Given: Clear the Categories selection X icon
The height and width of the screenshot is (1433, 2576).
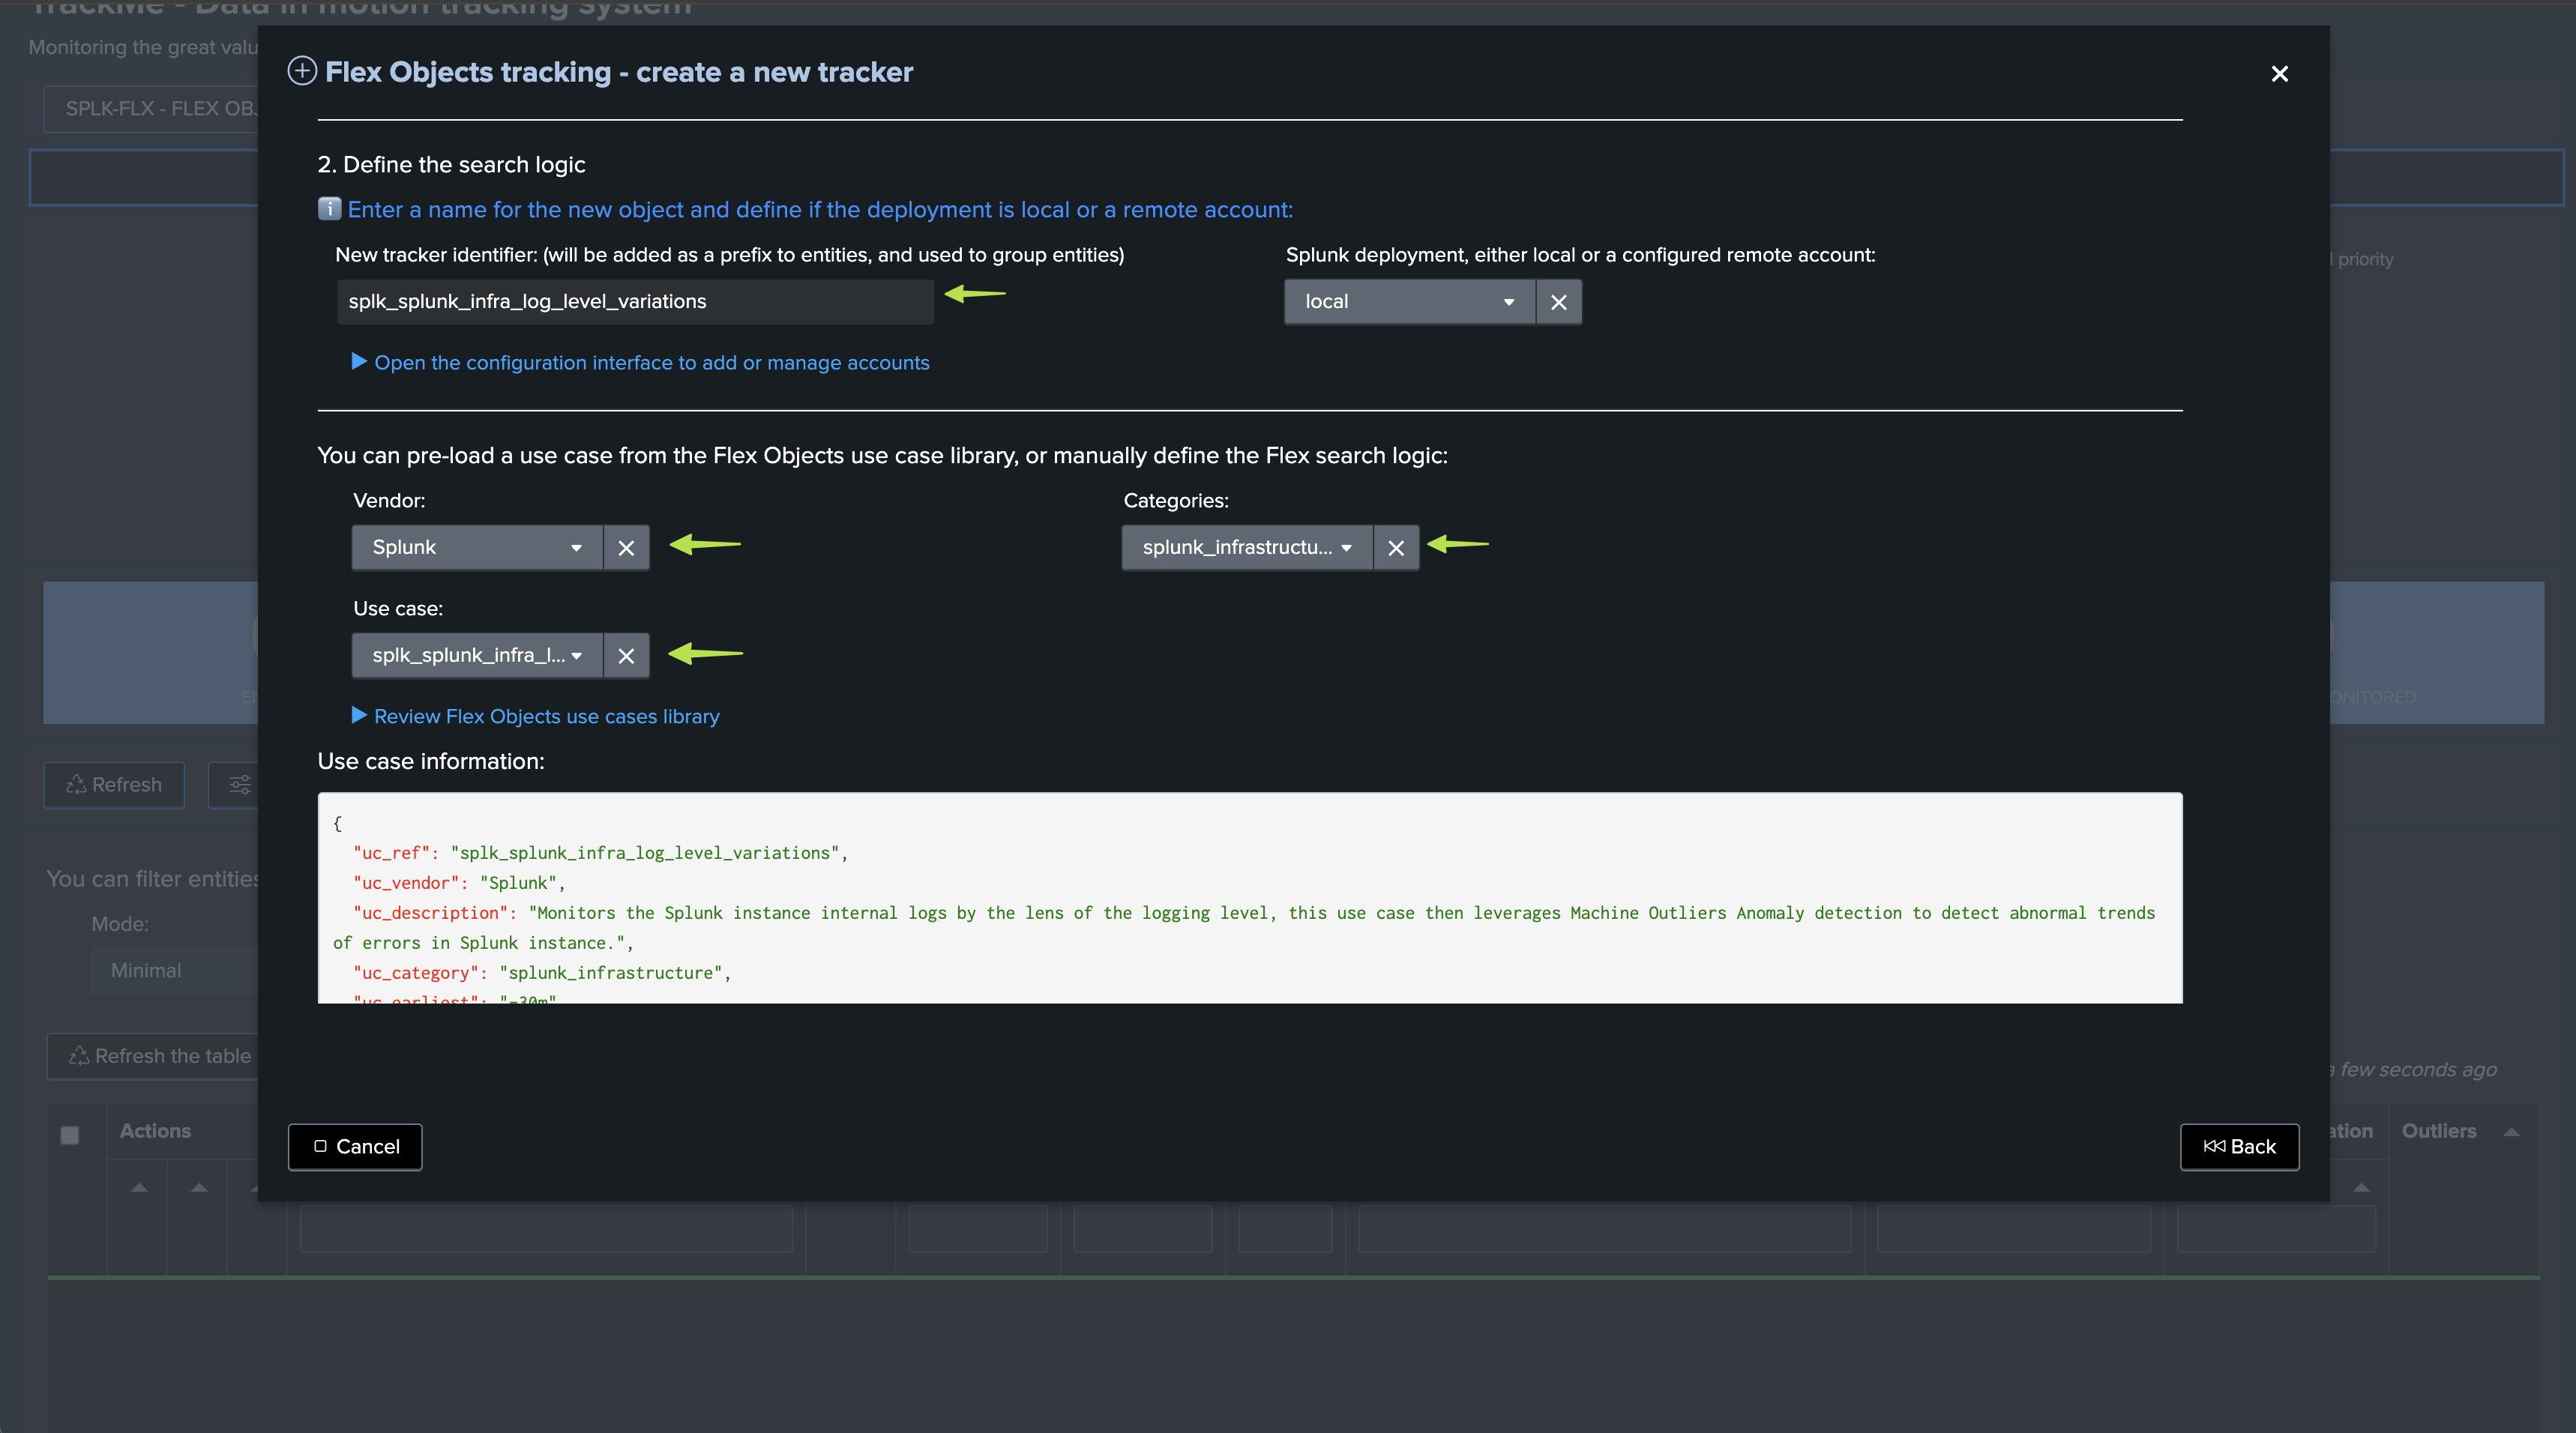Looking at the screenshot, I should click(1396, 548).
